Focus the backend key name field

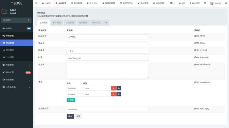(74, 88)
